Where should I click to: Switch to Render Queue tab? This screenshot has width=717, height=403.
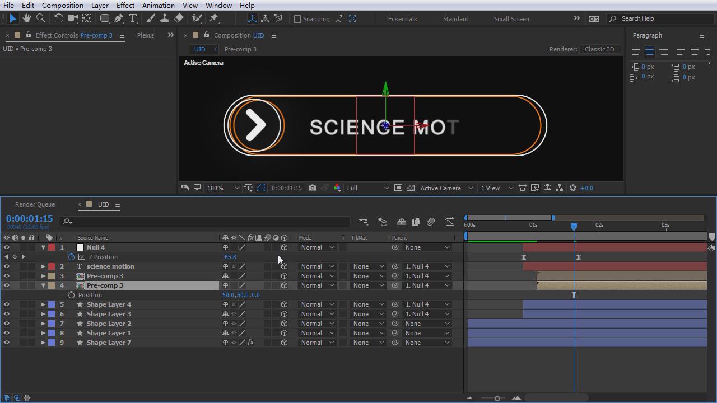[x=35, y=204]
